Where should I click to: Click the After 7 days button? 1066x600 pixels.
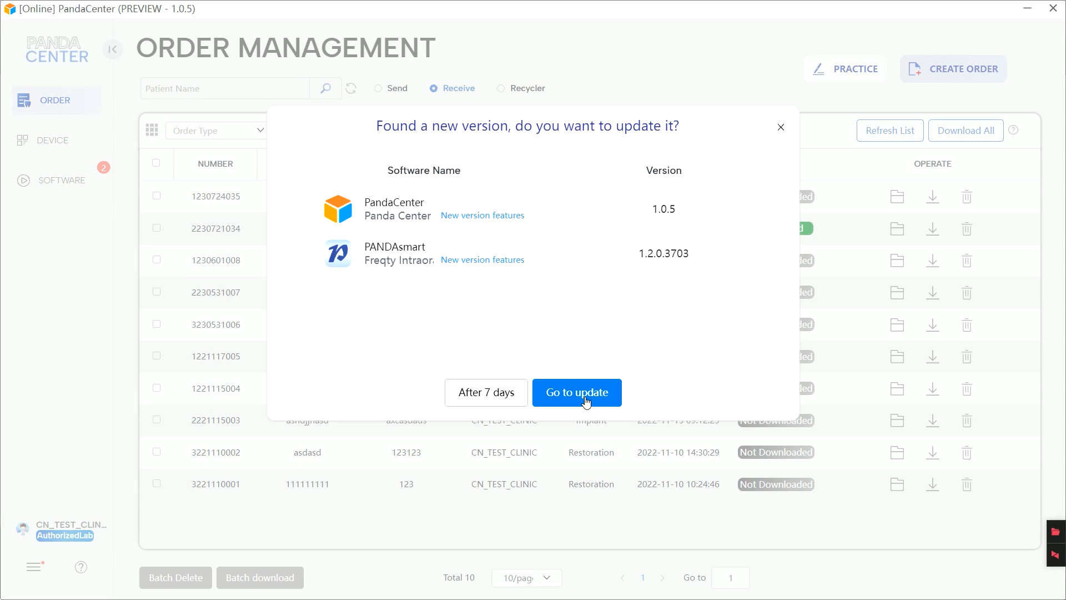pyautogui.click(x=486, y=393)
